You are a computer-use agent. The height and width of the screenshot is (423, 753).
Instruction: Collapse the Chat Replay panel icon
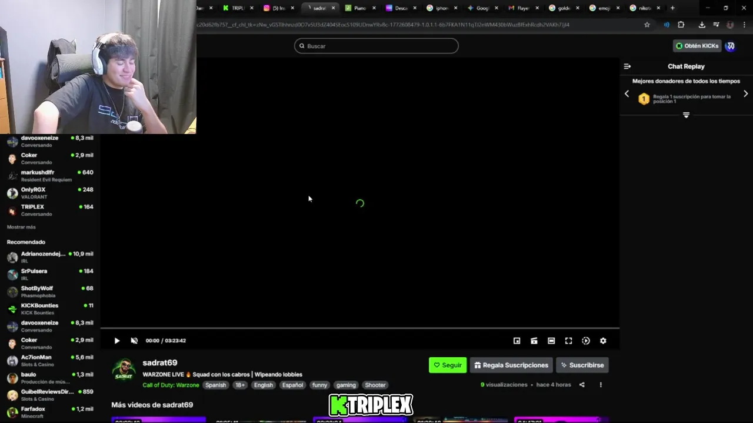tap(627, 66)
